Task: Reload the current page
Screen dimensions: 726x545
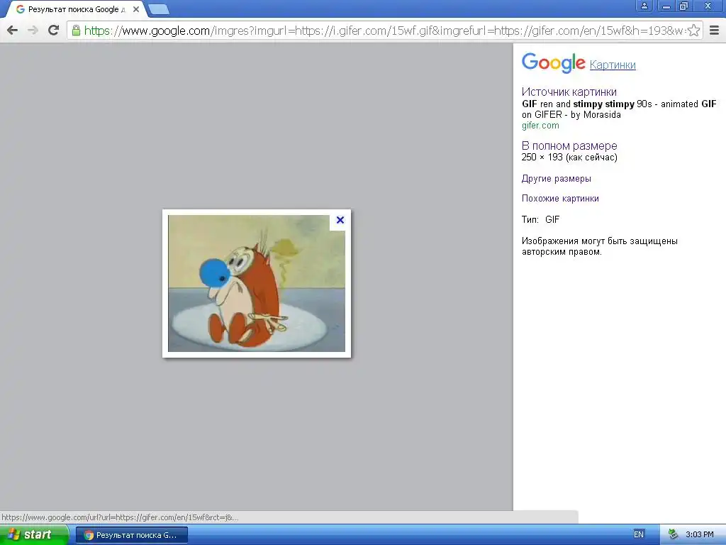Action: pos(54,31)
